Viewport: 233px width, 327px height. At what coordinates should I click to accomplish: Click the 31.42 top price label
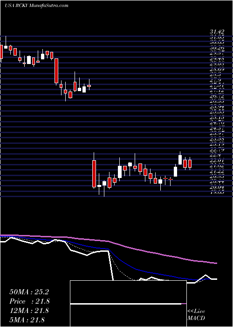coord(217,32)
